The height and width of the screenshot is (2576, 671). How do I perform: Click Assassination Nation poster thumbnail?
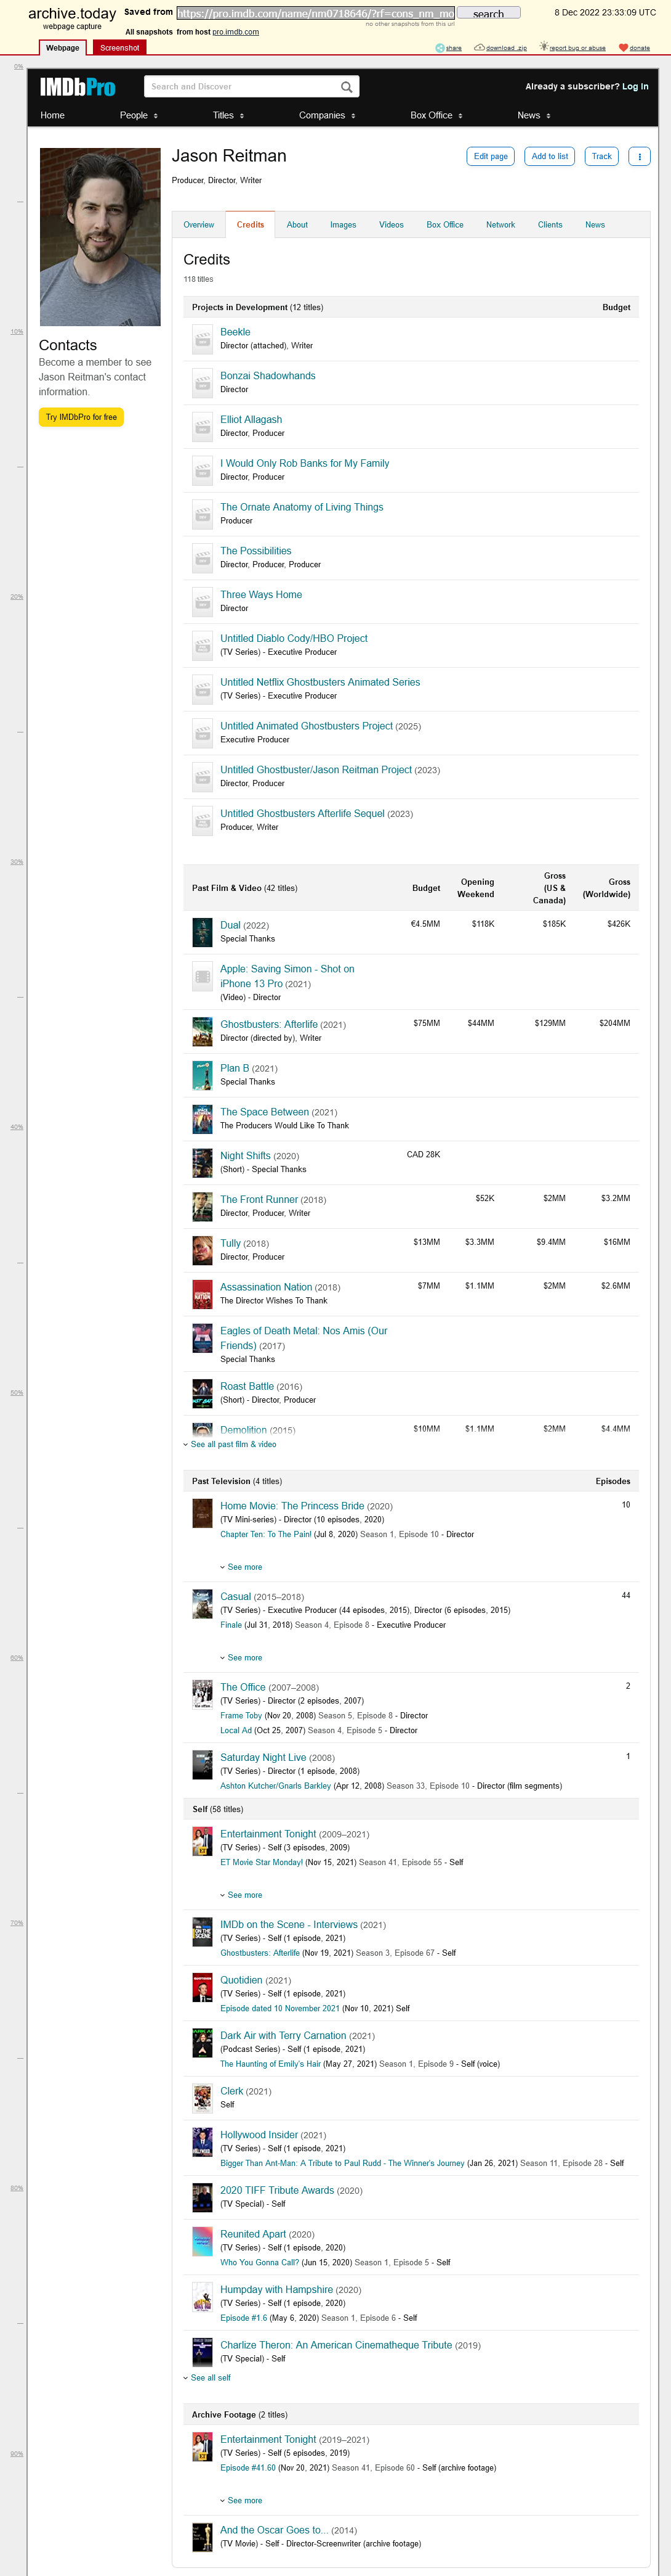click(202, 1294)
